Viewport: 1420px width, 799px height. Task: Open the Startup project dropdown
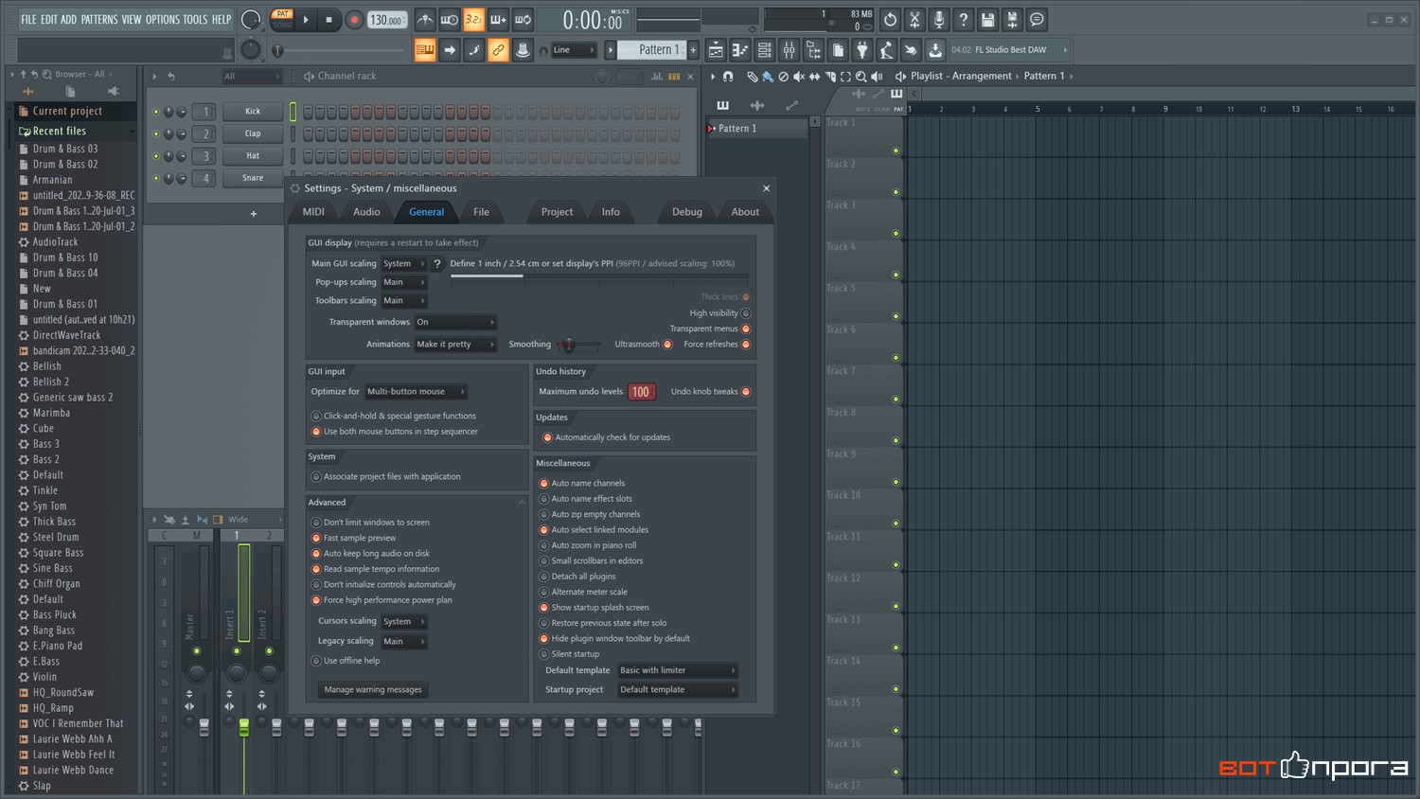pos(678,690)
